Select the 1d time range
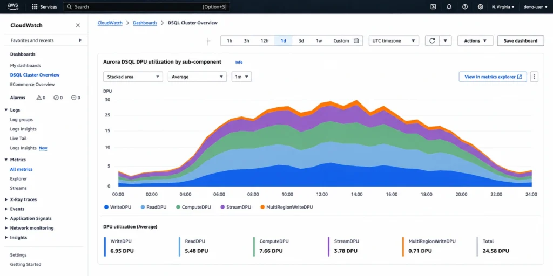The height and width of the screenshot is (276, 553). (x=283, y=41)
